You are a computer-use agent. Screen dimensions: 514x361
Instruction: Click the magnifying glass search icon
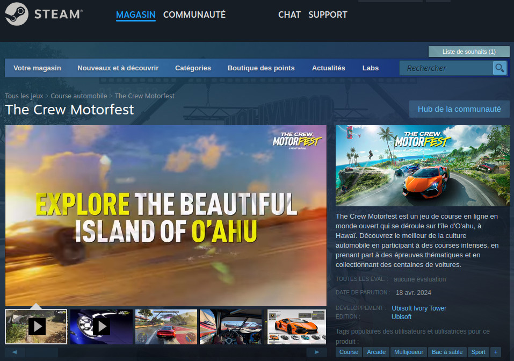pyautogui.click(x=499, y=68)
